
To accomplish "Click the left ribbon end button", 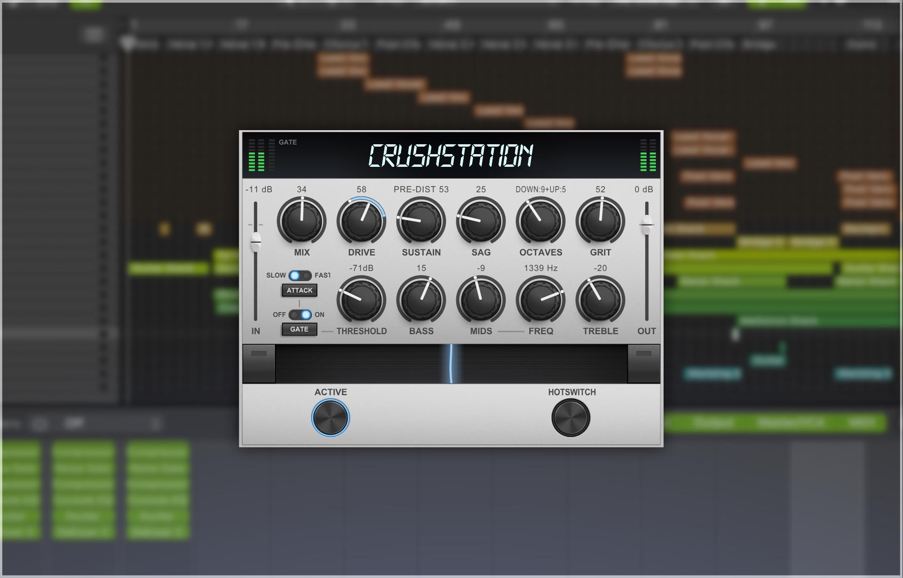I will [x=259, y=364].
